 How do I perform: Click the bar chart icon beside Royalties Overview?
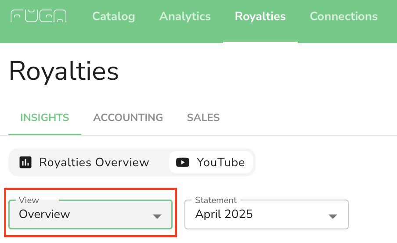(25, 162)
